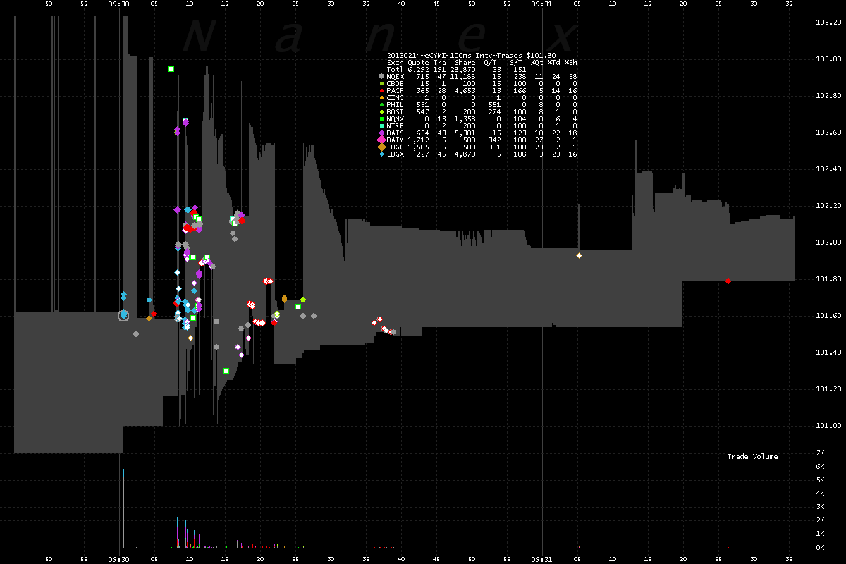This screenshot has width=846, height=564.
Task: Click total quote value 6,292
Action: [x=418, y=69]
